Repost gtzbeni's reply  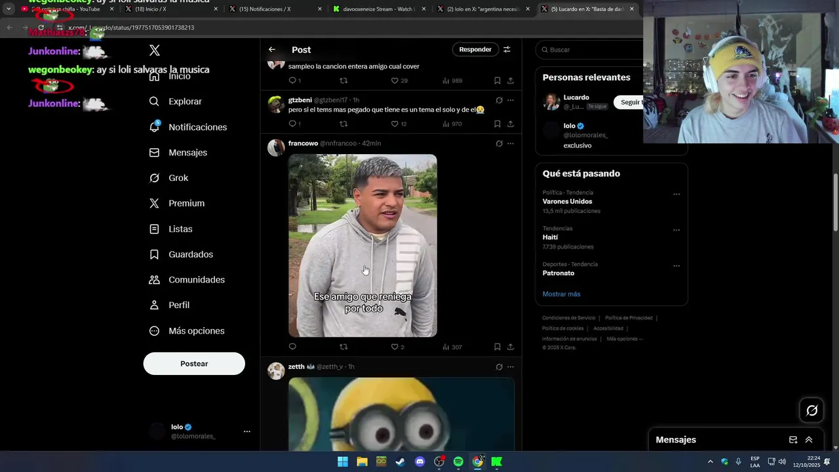(x=343, y=124)
